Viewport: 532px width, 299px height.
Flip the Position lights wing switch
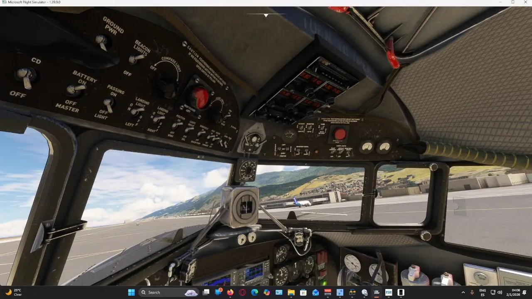tap(177, 124)
